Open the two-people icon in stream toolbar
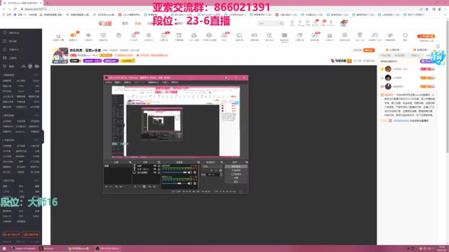Viewport: 449px width, 252px height. (224, 35)
